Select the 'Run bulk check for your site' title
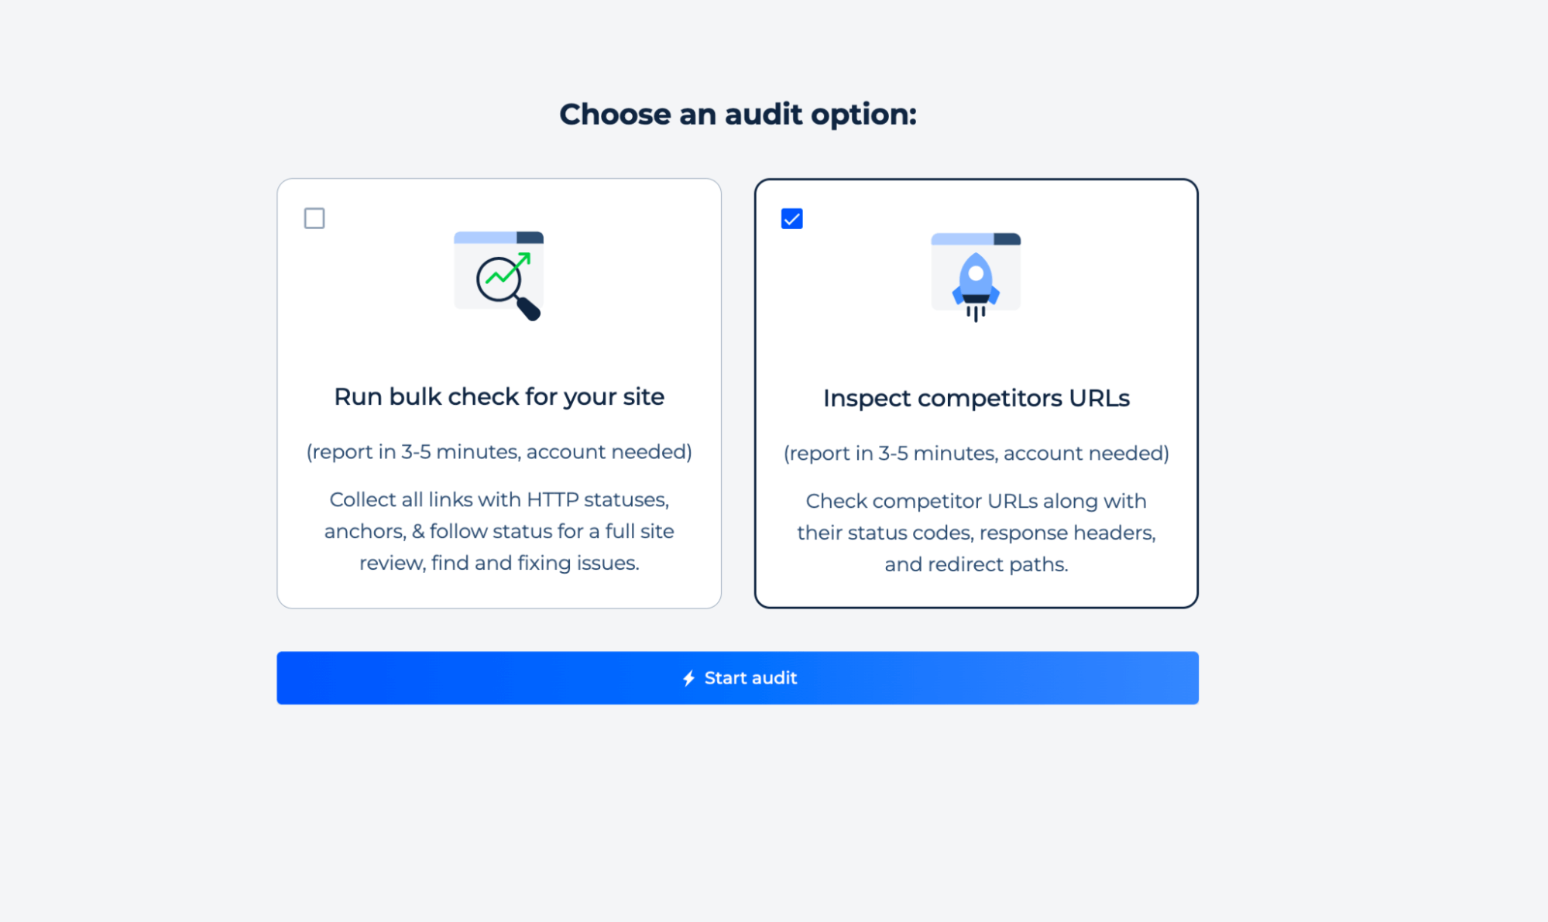1548x922 pixels. pos(499,397)
